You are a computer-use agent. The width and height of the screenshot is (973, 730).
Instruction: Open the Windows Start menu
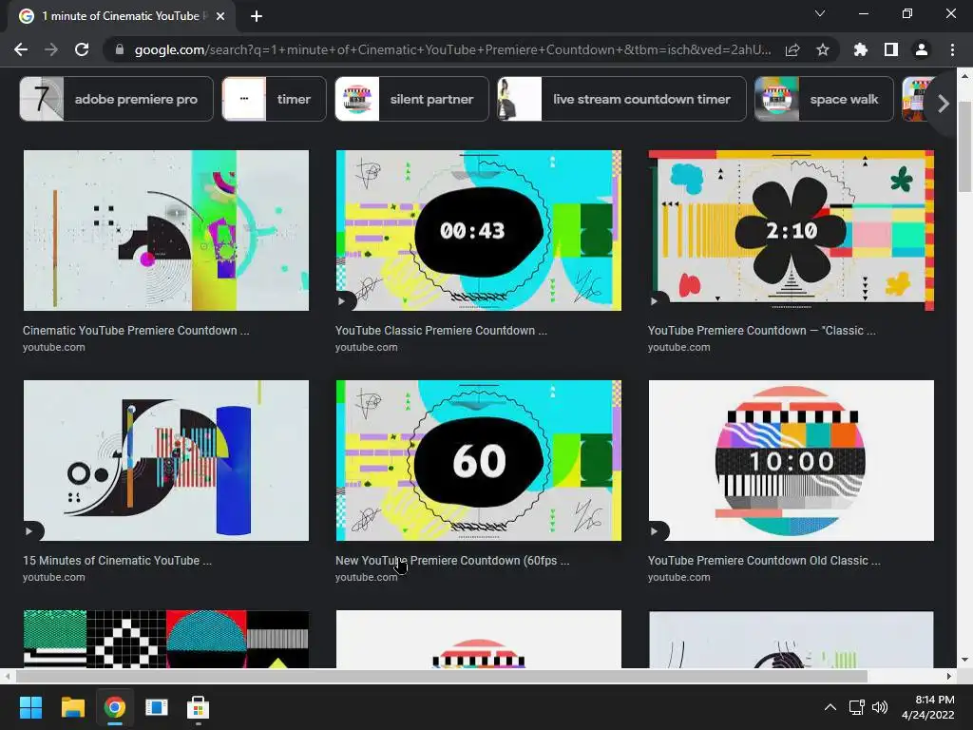tap(30, 707)
